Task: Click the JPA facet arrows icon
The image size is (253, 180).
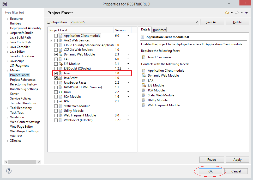Action: tap(61, 101)
